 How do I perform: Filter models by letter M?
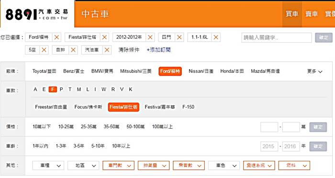(79, 89)
